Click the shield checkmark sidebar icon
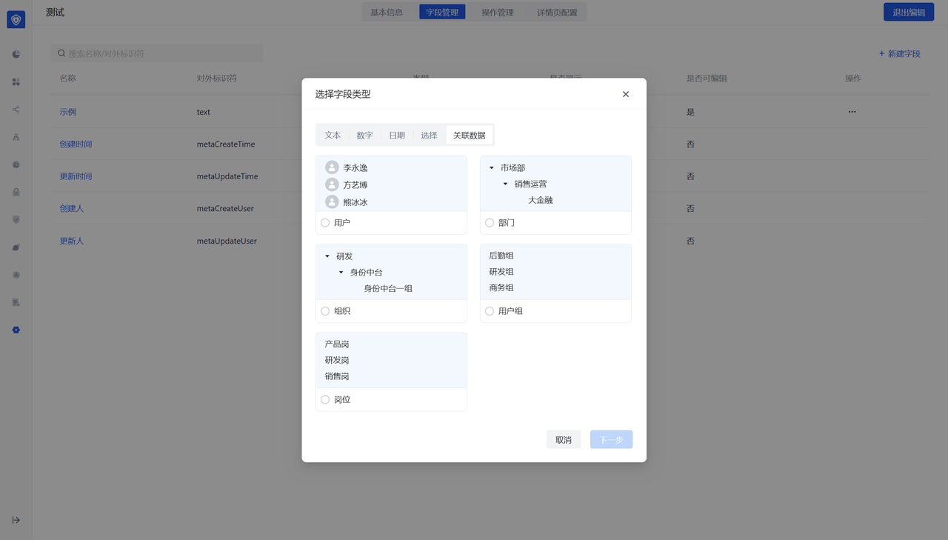948x540 pixels. 16,219
